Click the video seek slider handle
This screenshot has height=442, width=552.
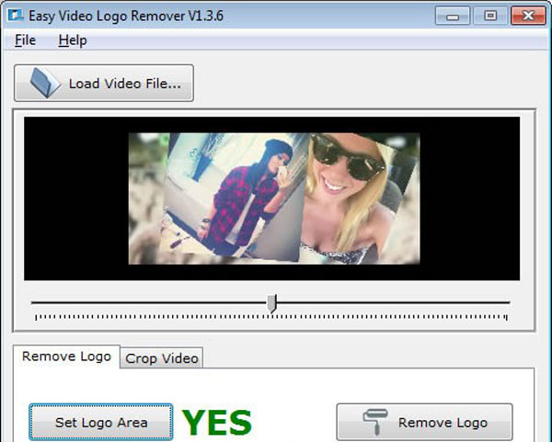pos(271,302)
